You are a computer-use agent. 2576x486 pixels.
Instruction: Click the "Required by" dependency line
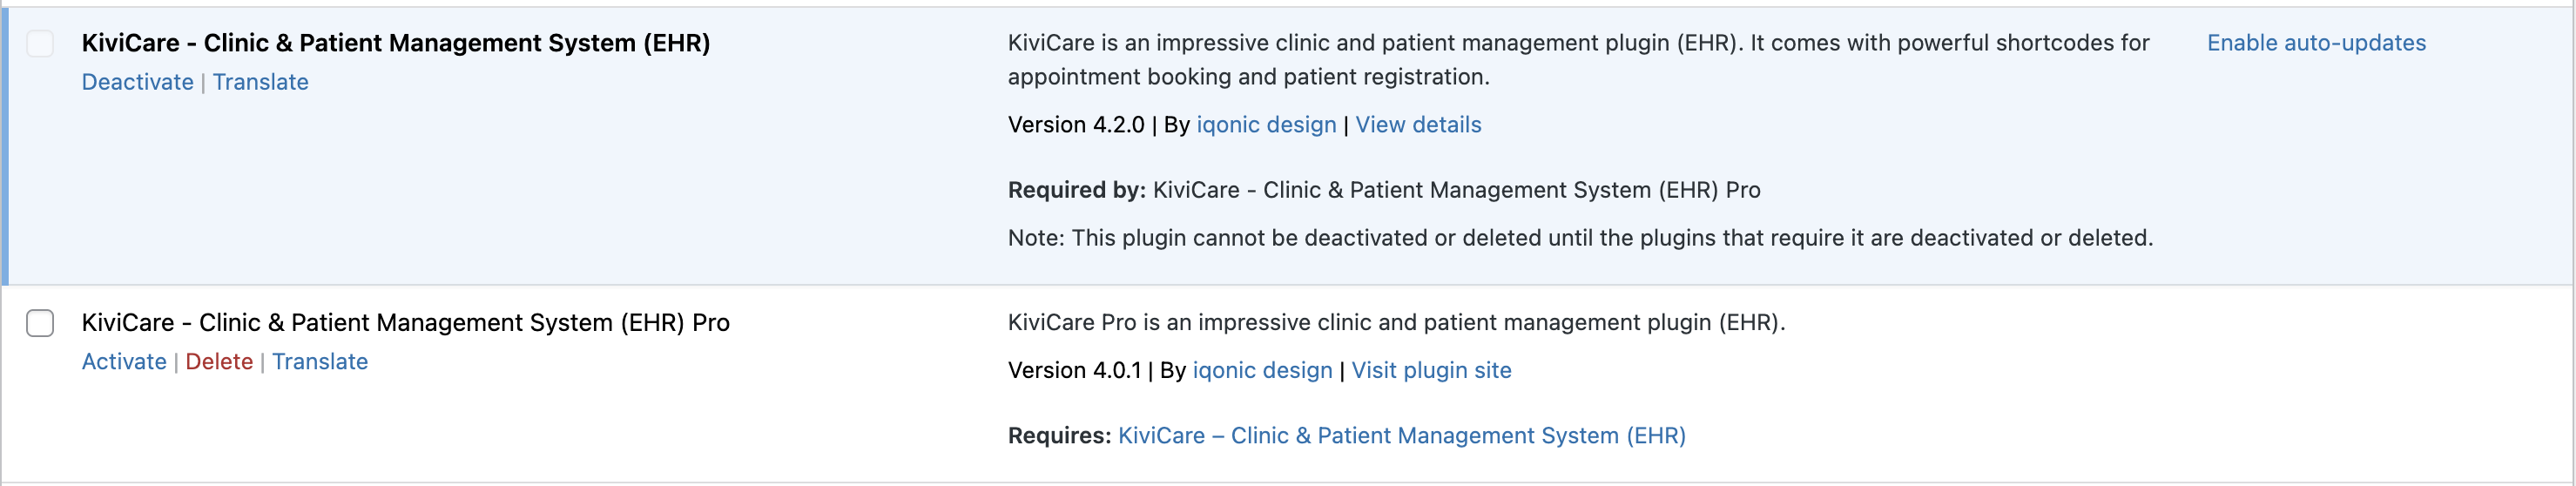[1384, 190]
